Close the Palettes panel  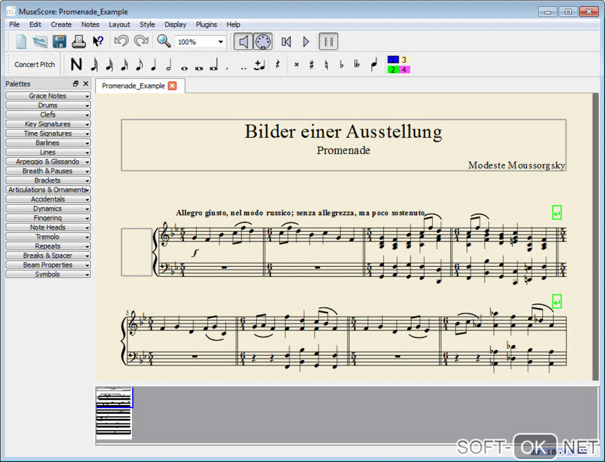click(x=85, y=83)
